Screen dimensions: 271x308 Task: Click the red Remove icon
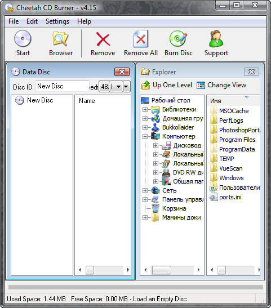click(103, 39)
